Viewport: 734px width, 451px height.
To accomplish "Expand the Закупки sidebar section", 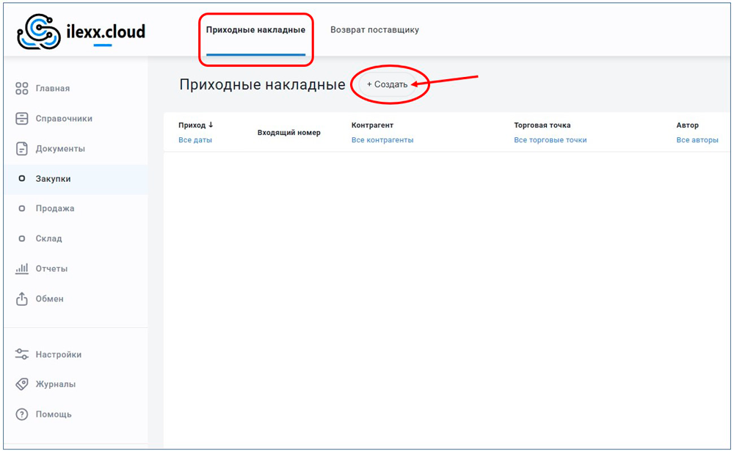I will 53,179.
